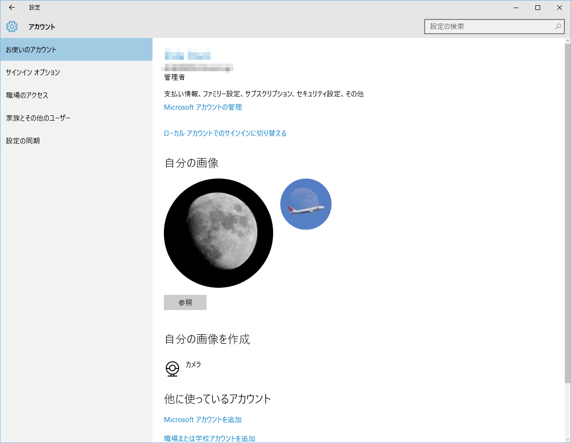The image size is (571, 443).
Task: Close the Settings window
Action: (560, 8)
